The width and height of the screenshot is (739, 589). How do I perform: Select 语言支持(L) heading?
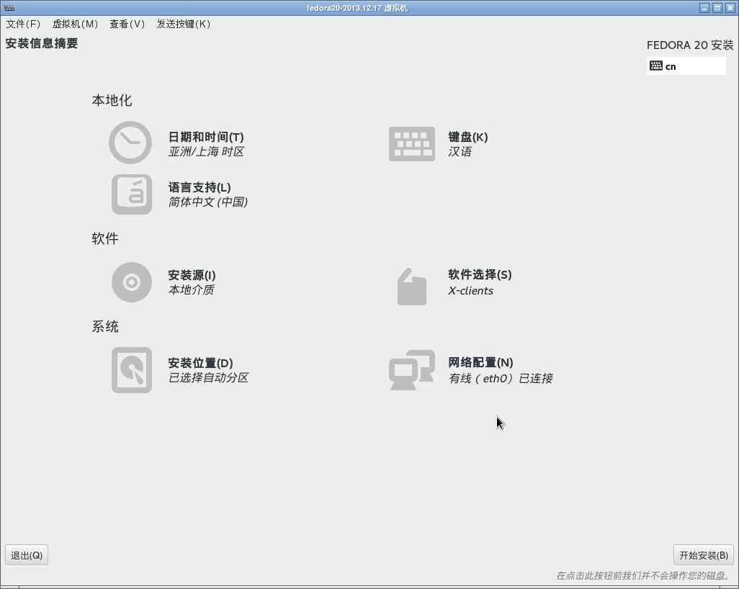200,187
